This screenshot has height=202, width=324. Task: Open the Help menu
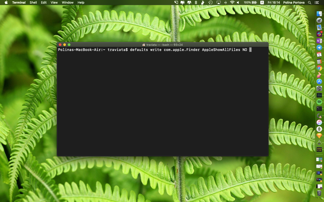81,3
